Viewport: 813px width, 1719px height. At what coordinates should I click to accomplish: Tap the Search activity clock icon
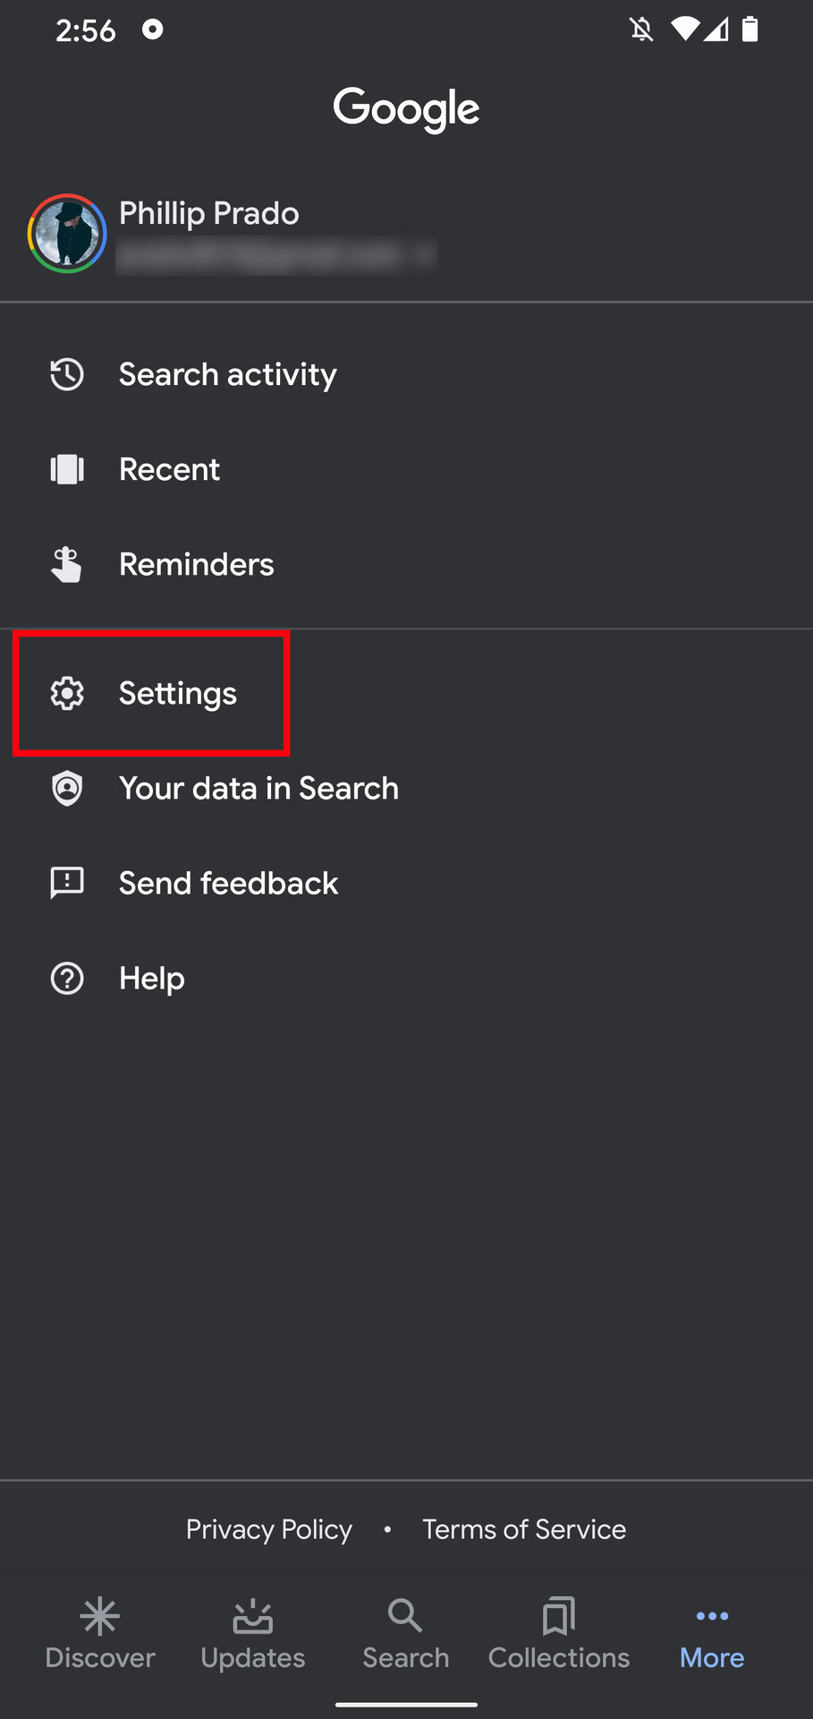click(67, 374)
